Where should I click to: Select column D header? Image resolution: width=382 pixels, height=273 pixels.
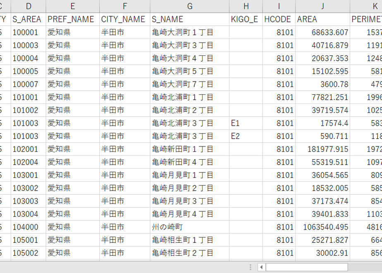28,6
